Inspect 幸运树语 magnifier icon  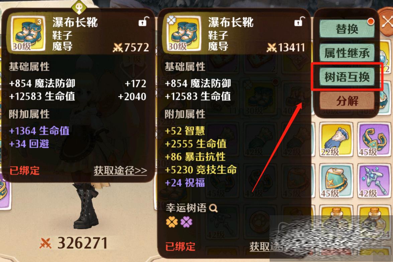213,208
